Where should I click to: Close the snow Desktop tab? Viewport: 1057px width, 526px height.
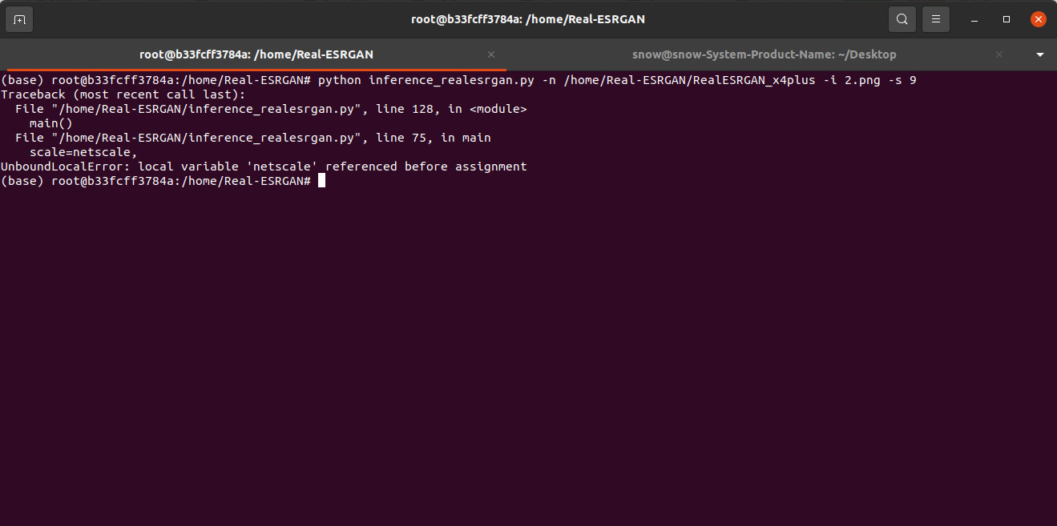click(x=999, y=54)
